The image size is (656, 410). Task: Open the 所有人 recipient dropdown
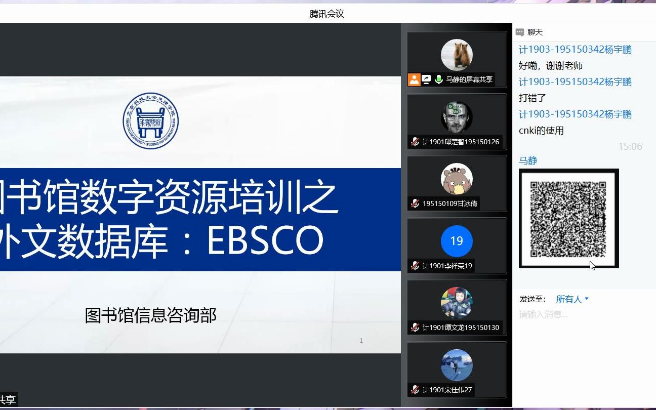(572, 299)
